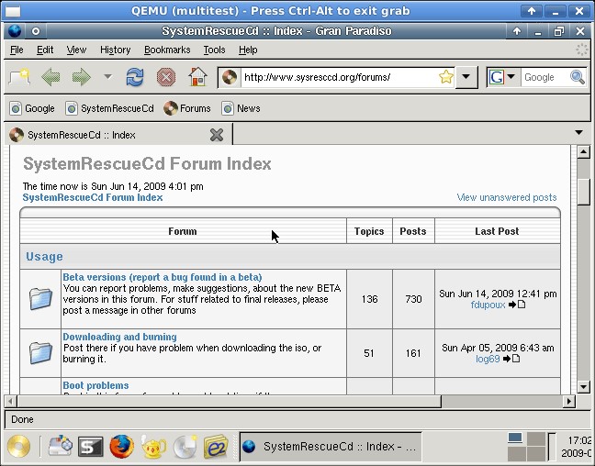This screenshot has width=595, height=466.
Task: Click the green Forward arrow
Action: [82, 77]
